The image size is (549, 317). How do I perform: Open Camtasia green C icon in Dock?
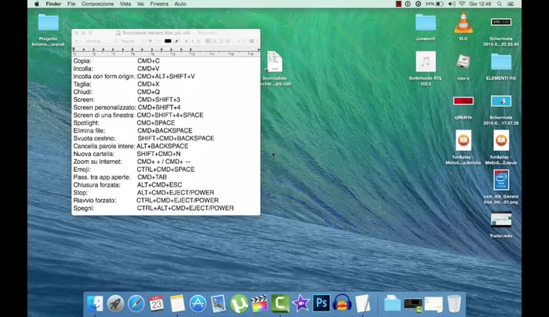[x=280, y=303]
